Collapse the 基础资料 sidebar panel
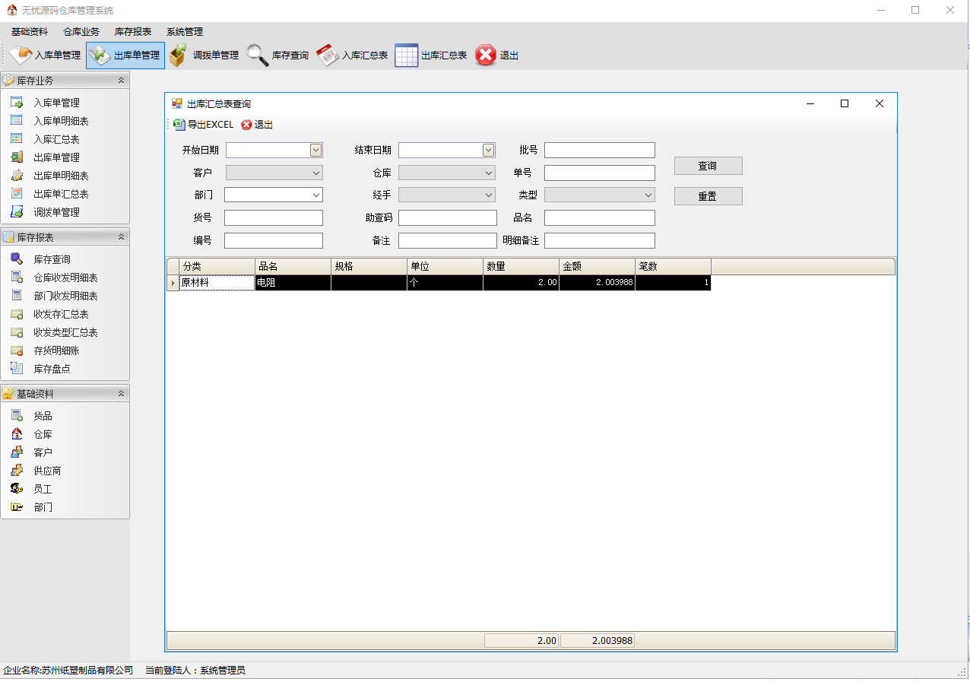Screen dimensions: 970x682 pos(121,394)
